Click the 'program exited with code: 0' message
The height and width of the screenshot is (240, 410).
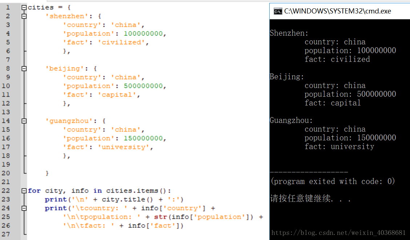(333, 181)
